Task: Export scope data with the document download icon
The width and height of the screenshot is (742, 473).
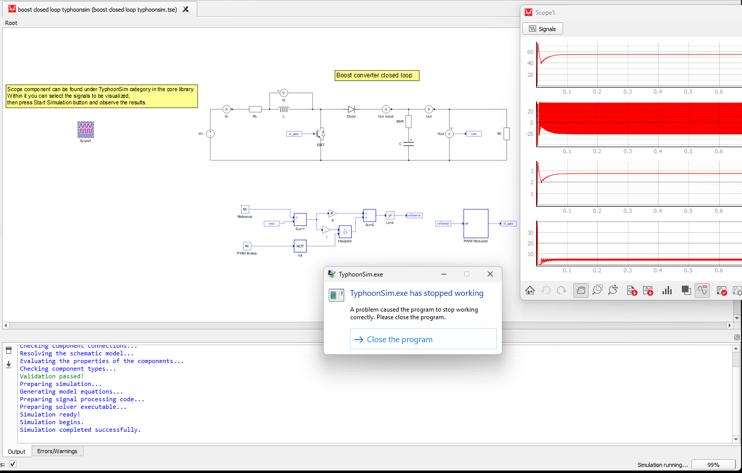Action: 632,290
